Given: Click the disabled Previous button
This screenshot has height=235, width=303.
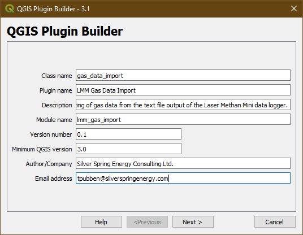Looking at the screenshot, I should (147, 222).
